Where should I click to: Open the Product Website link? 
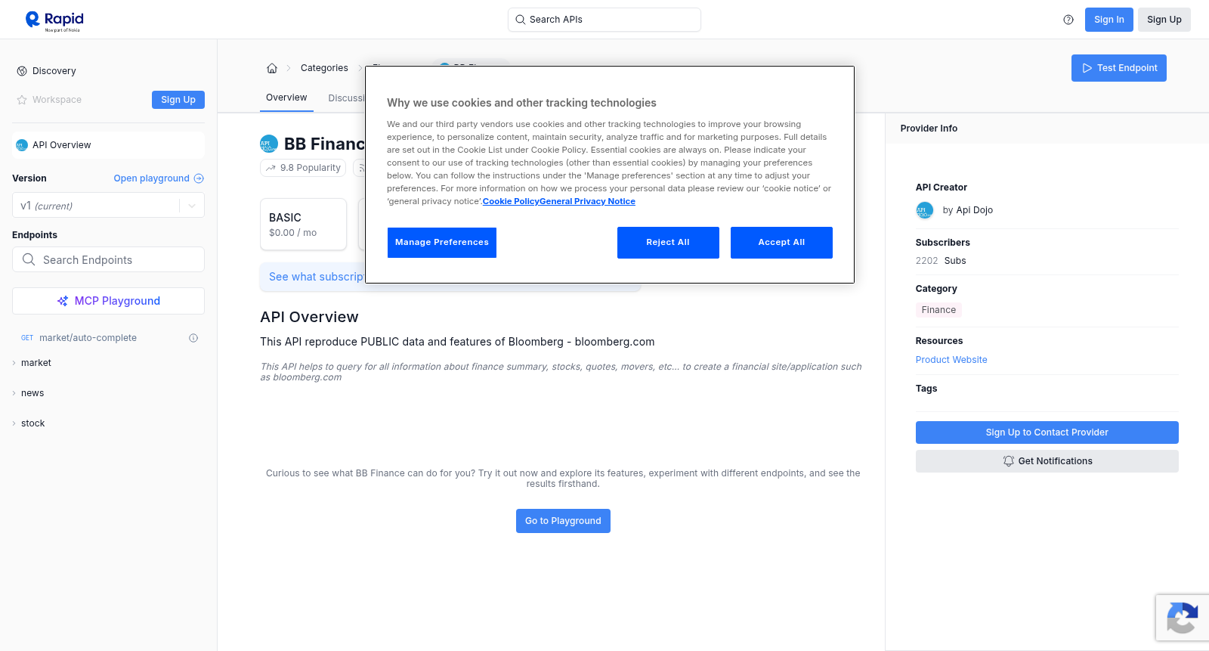tap(951, 360)
